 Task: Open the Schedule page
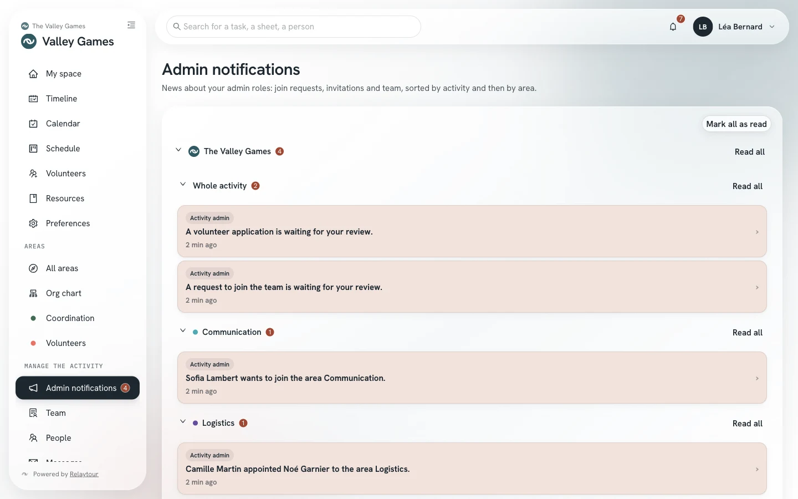tap(78, 149)
